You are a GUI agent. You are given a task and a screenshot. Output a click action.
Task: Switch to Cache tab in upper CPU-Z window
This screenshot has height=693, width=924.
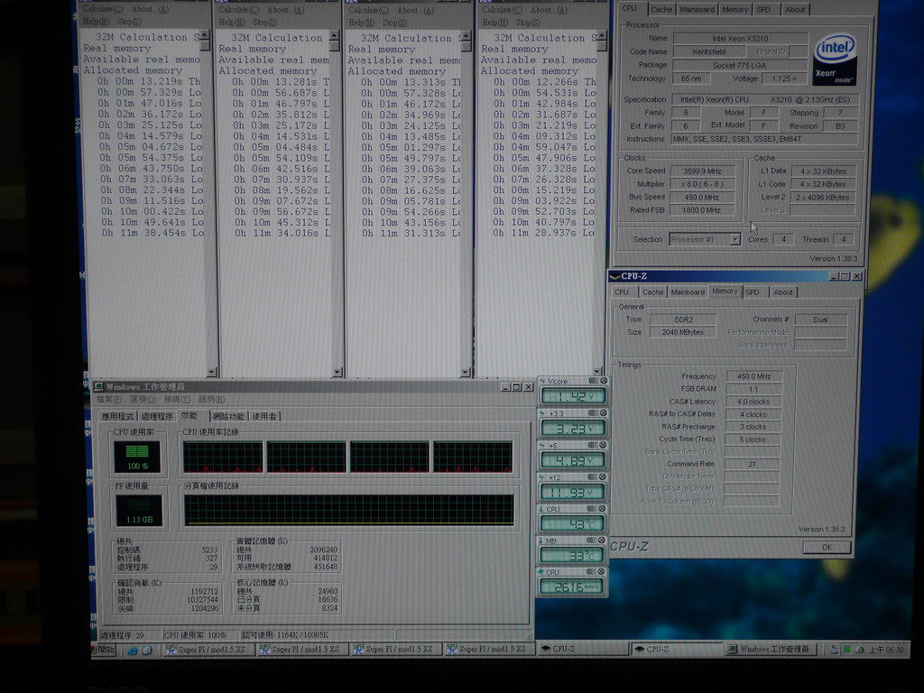coord(661,9)
